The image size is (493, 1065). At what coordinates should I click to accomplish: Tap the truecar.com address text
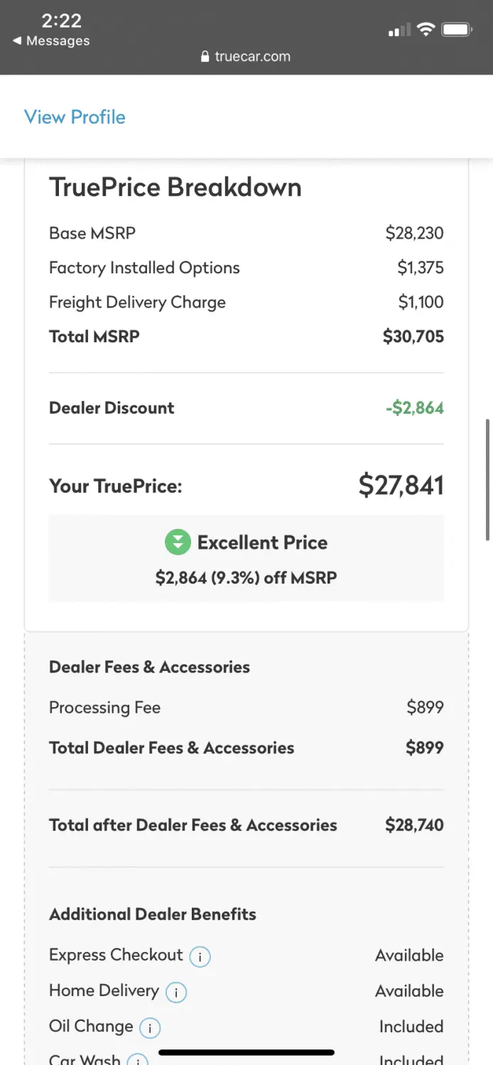(x=252, y=57)
